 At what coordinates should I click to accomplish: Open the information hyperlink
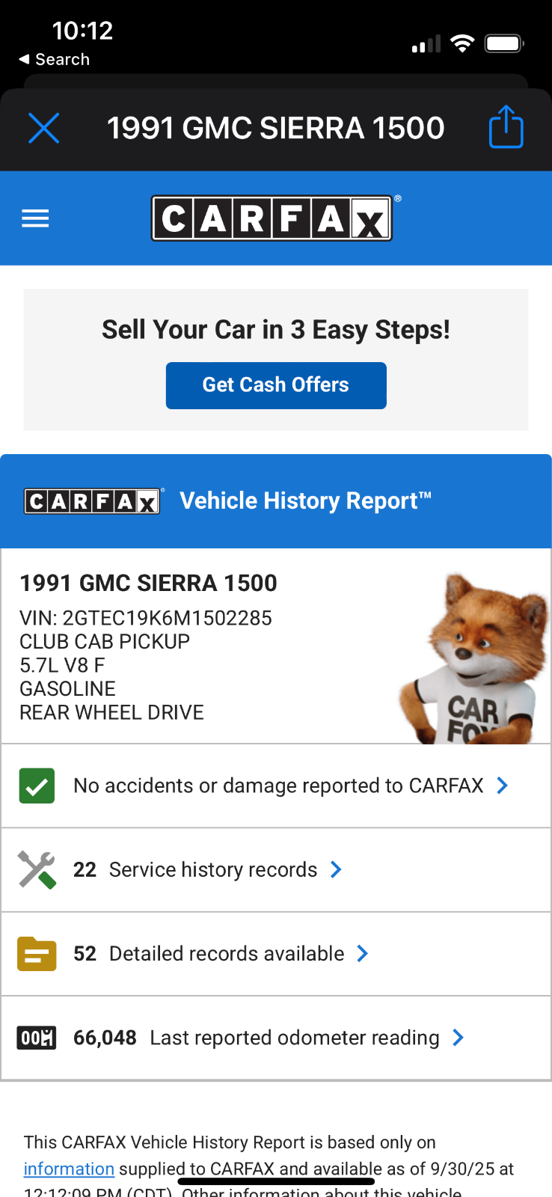(x=69, y=1169)
